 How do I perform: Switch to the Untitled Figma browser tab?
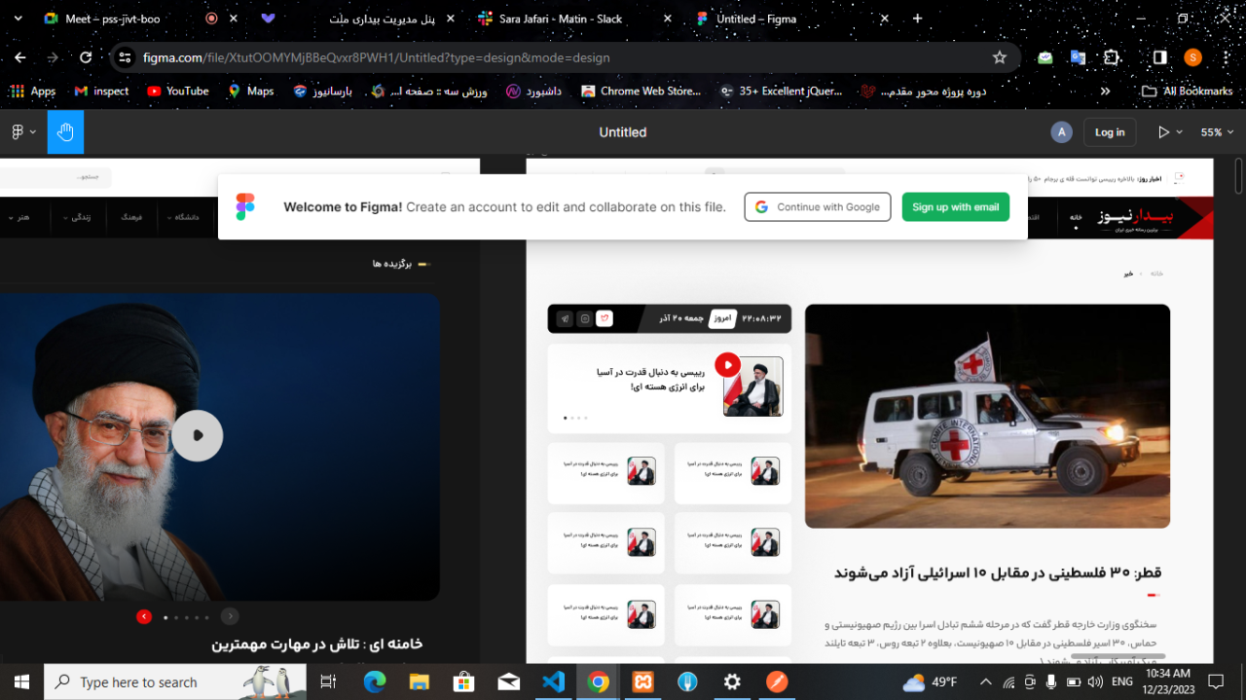(759, 18)
